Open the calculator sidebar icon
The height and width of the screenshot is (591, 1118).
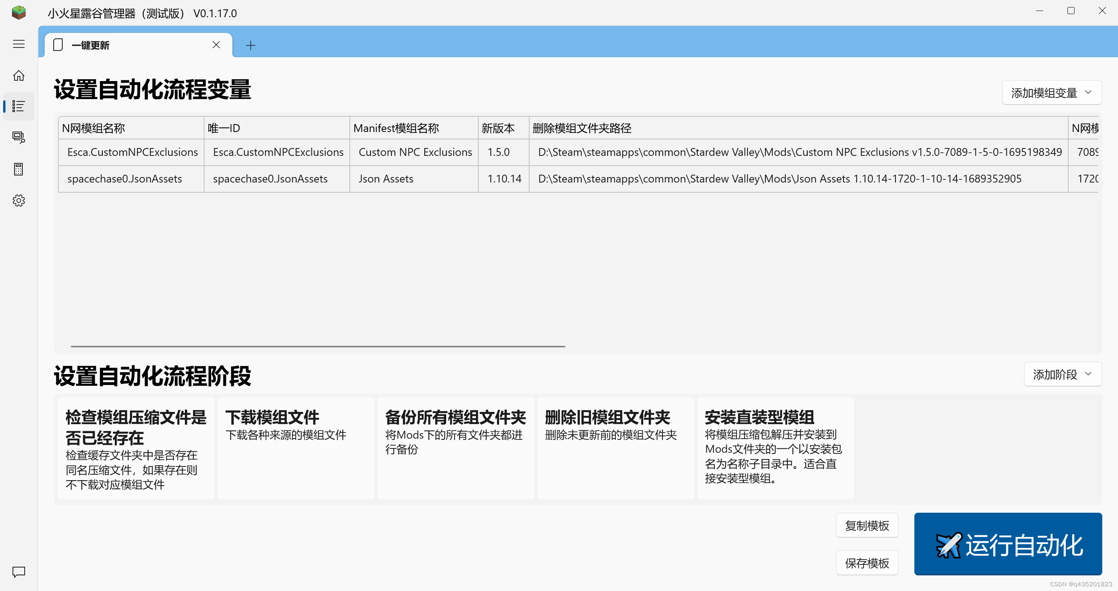point(19,169)
